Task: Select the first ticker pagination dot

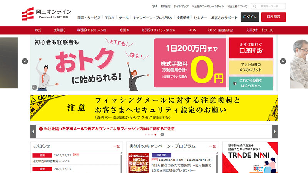Action: pos(146,135)
